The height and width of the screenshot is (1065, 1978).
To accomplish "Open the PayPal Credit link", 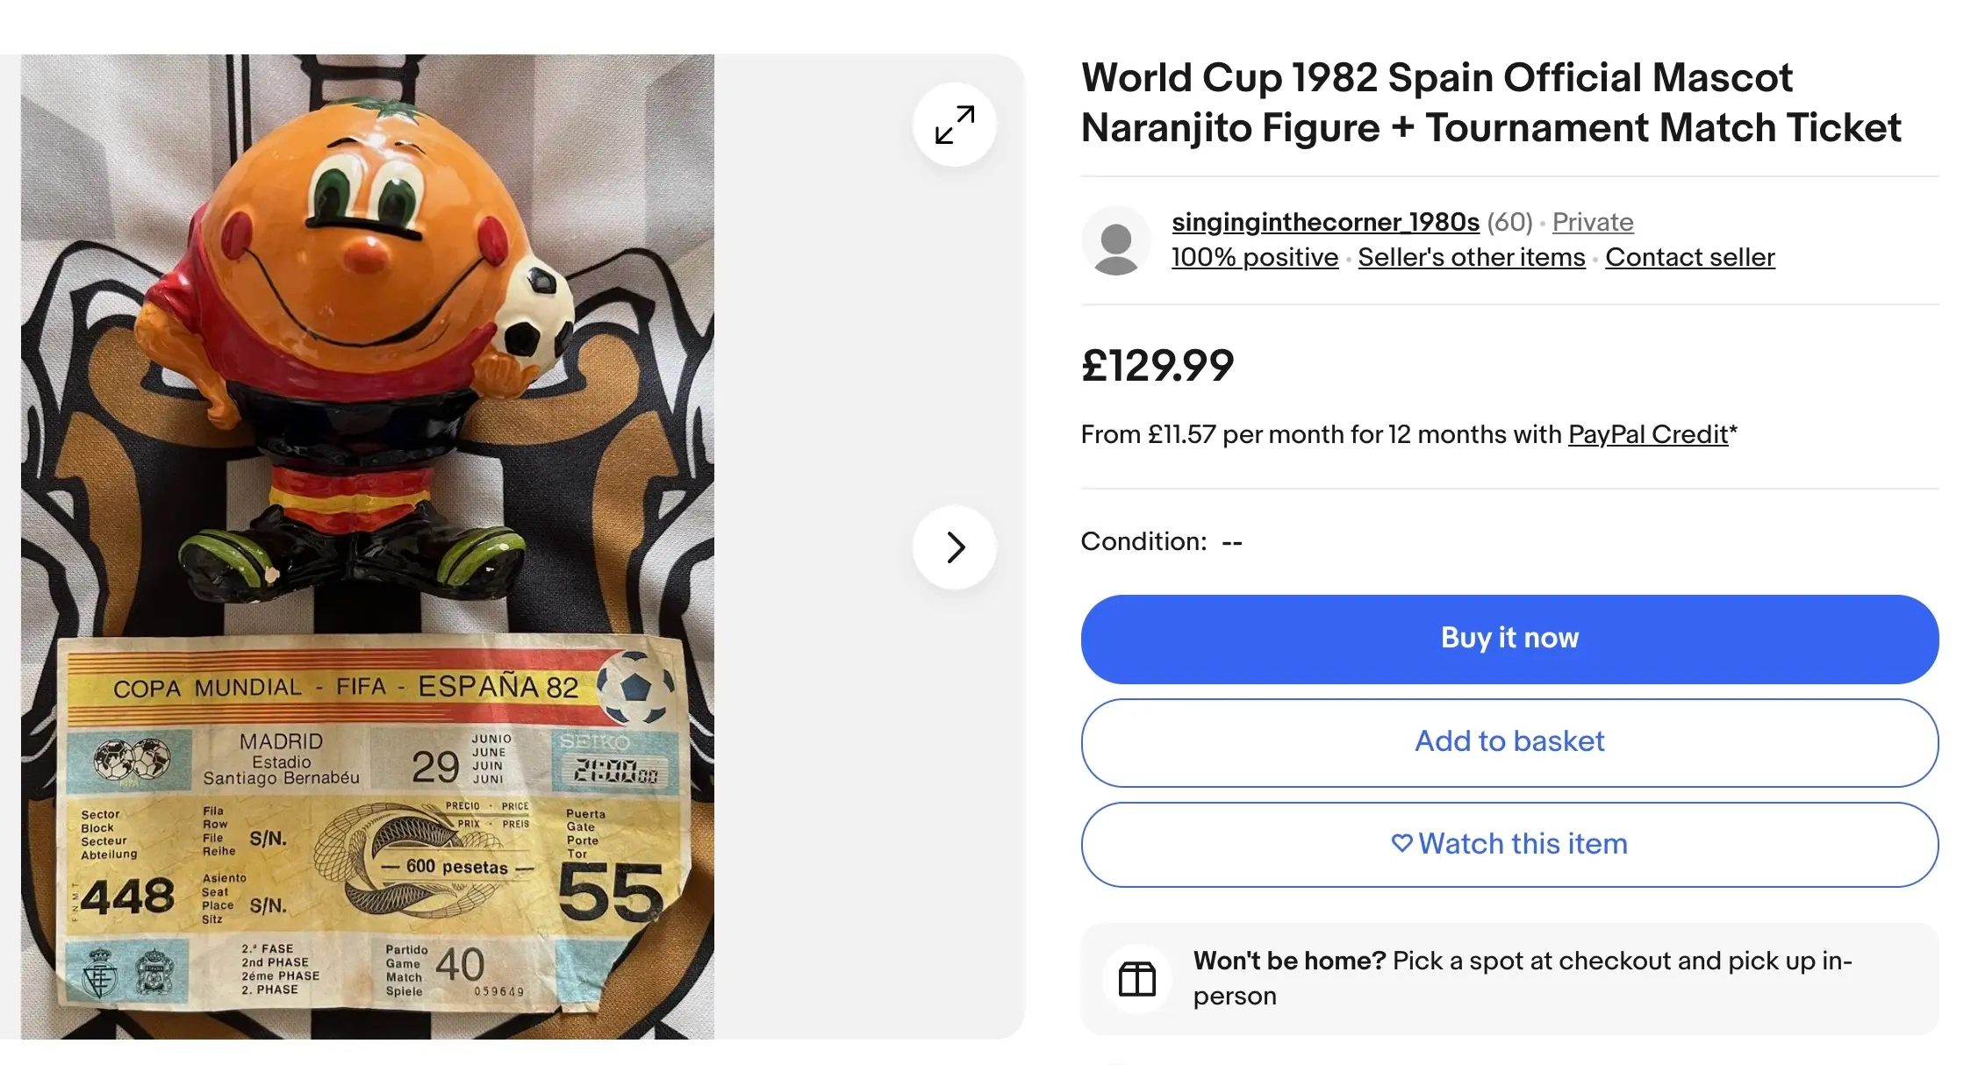I will point(1647,434).
